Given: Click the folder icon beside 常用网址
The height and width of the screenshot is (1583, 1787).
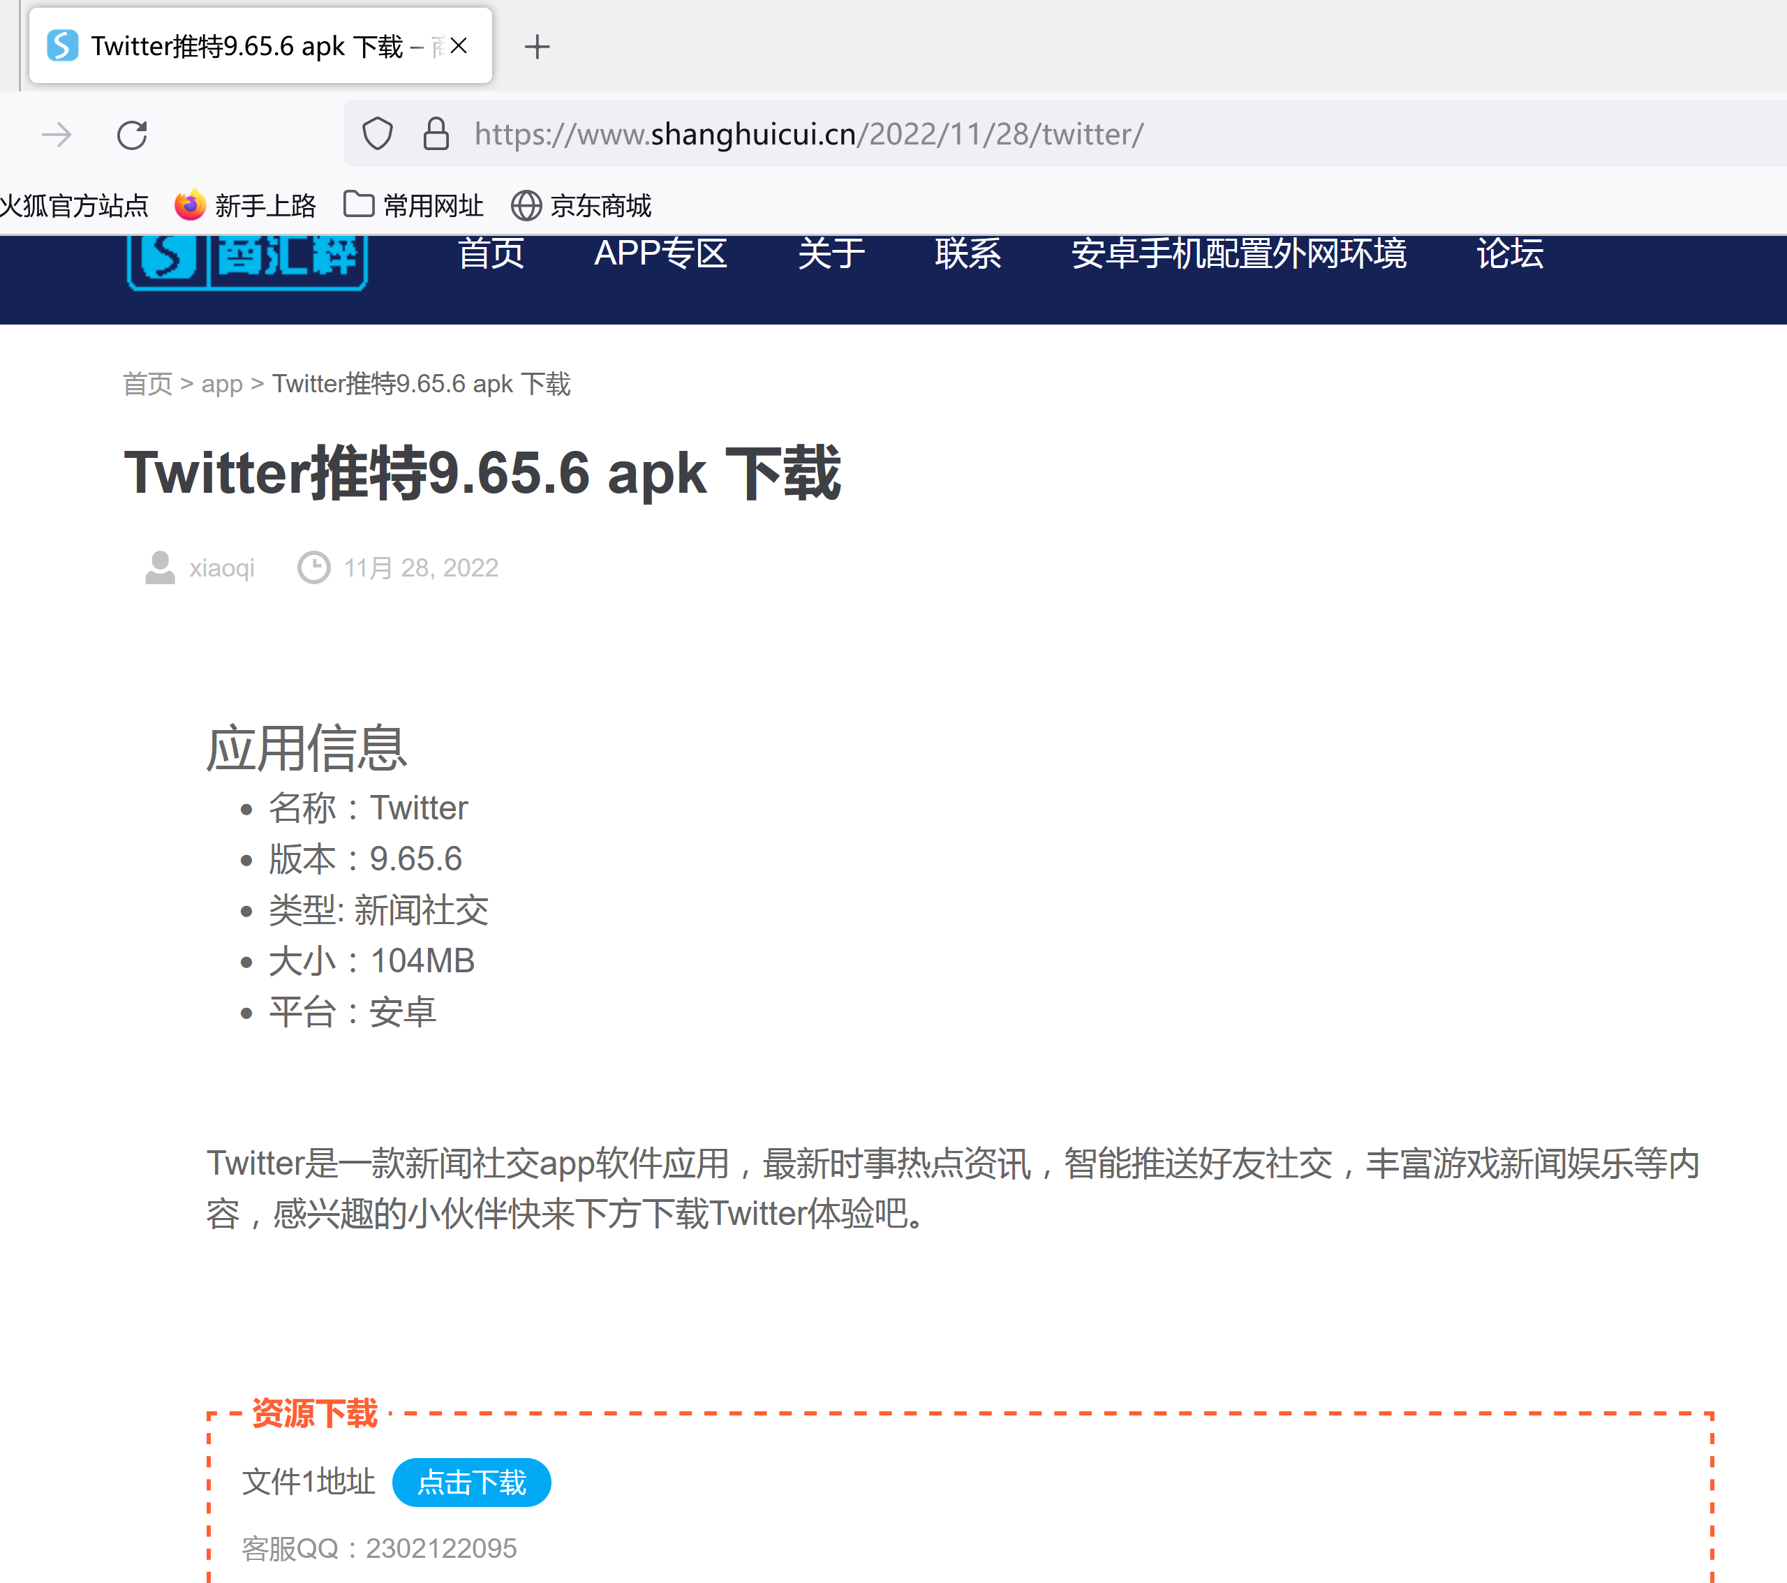Looking at the screenshot, I should 359,204.
